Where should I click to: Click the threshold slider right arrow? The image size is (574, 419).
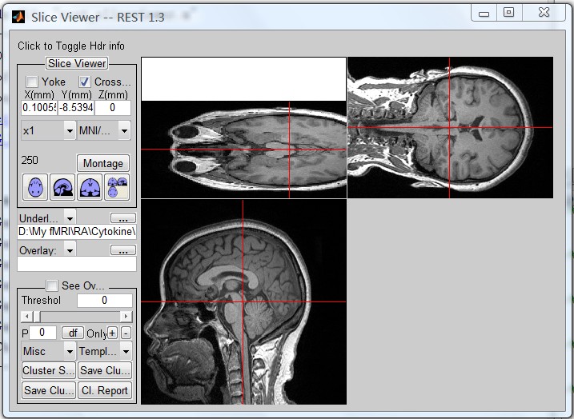(126, 317)
